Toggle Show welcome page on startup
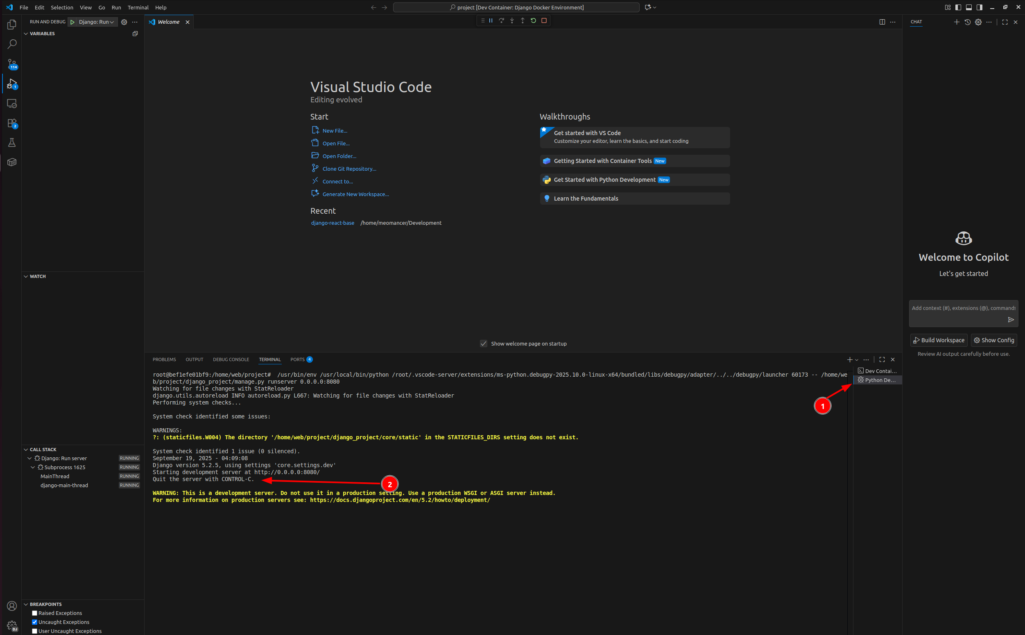The height and width of the screenshot is (635, 1025). (484, 343)
